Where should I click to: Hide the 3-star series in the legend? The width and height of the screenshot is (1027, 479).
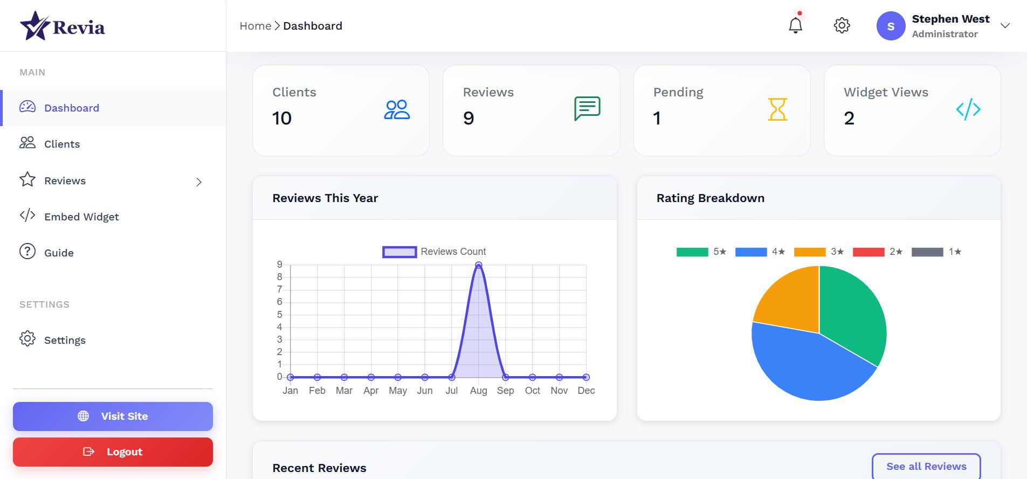[x=818, y=252]
